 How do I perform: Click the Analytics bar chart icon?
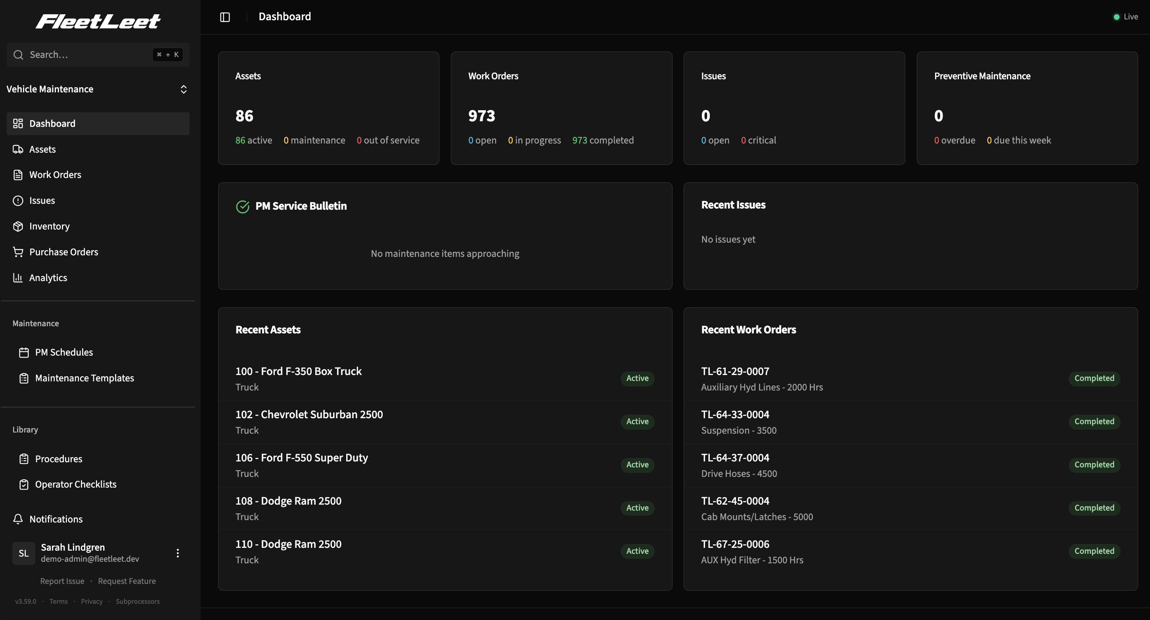click(x=18, y=277)
